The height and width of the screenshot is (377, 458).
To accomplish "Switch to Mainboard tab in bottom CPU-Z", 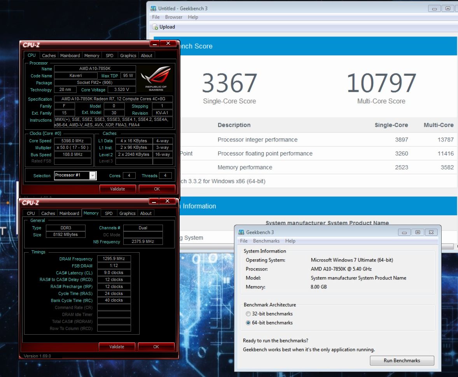I will 69,213.
